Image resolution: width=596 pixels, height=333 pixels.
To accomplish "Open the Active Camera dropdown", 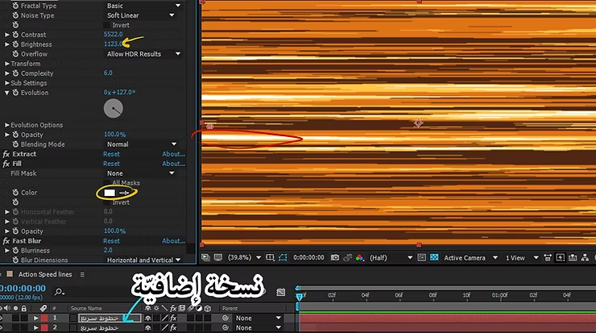I will [470, 258].
